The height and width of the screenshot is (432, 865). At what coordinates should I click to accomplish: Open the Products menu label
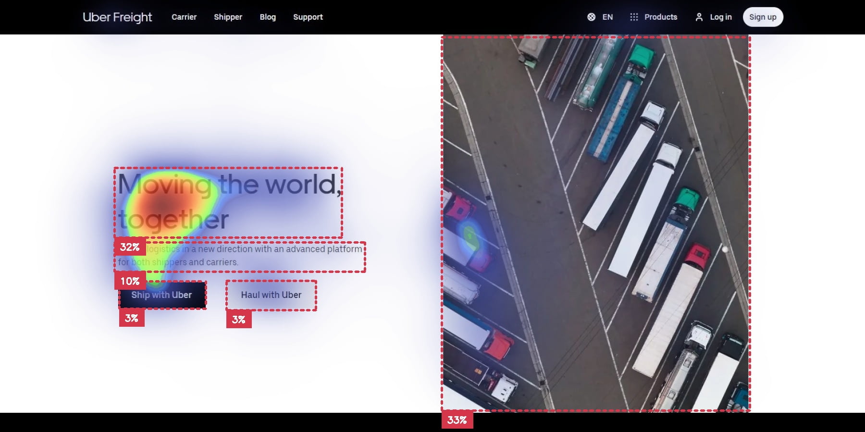pos(661,17)
